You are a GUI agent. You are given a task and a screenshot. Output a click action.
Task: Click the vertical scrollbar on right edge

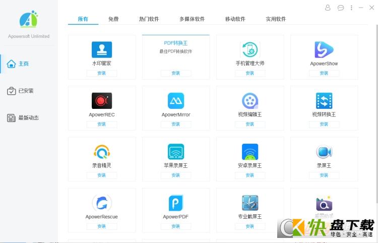(377, 113)
